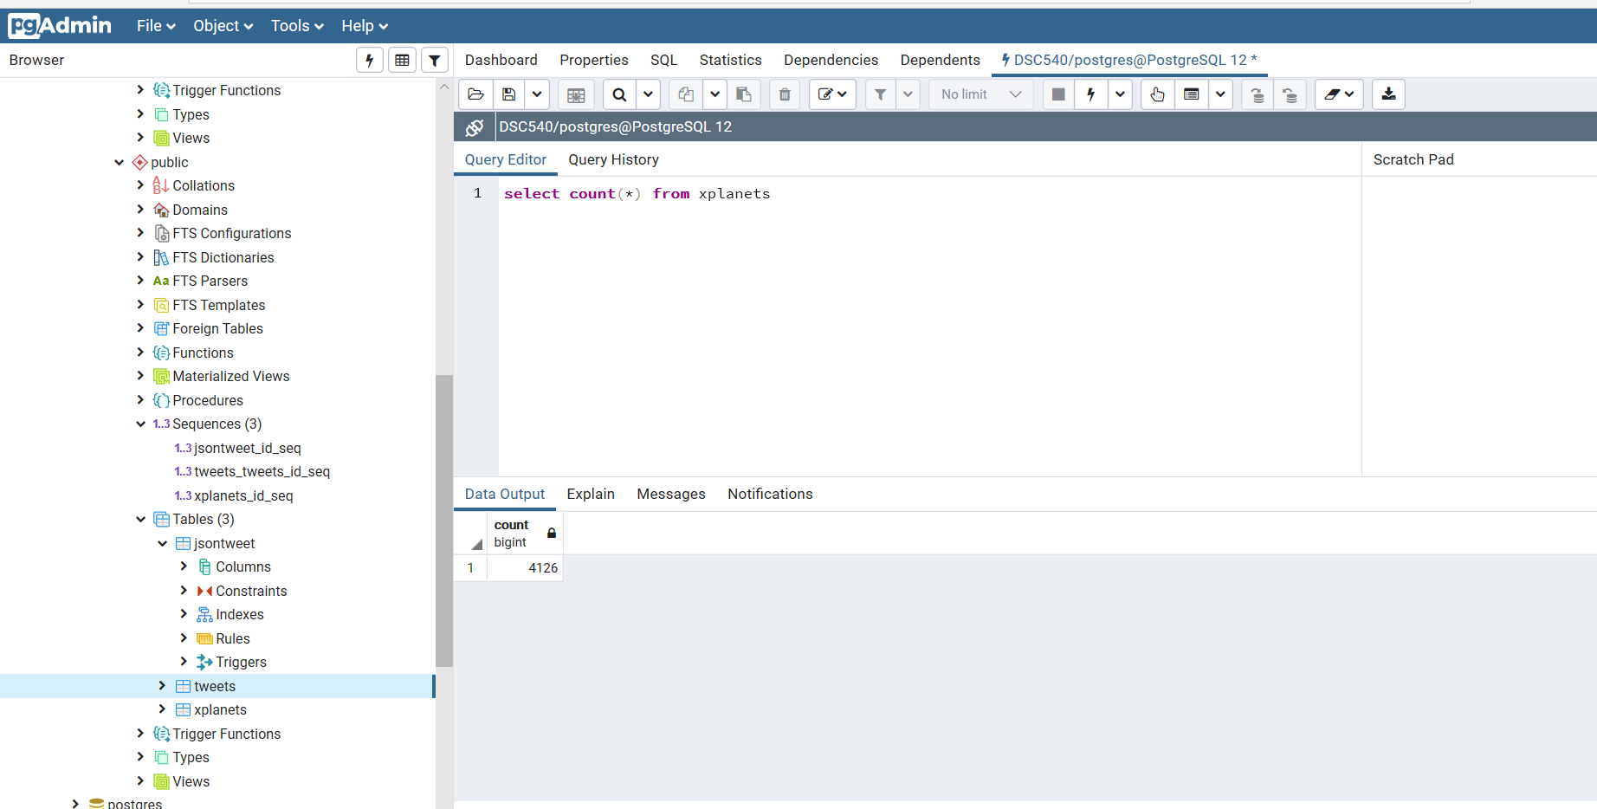The image size is (1597, 809).
Task: Select the tweets_tweets_id_seq sequence
Action: coord(262,471)
